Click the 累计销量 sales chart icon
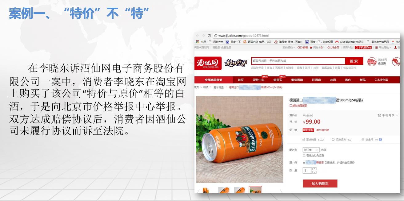Image resolution: width=404 pixels, height=201 pixels. (x=304, y=140)
